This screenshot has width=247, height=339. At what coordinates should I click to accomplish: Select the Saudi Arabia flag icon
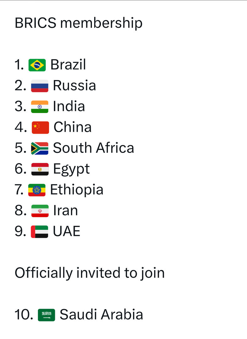click(46, 315)
